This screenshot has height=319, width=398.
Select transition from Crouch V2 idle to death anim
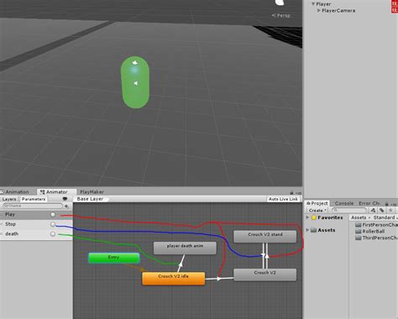pos(181,263)
